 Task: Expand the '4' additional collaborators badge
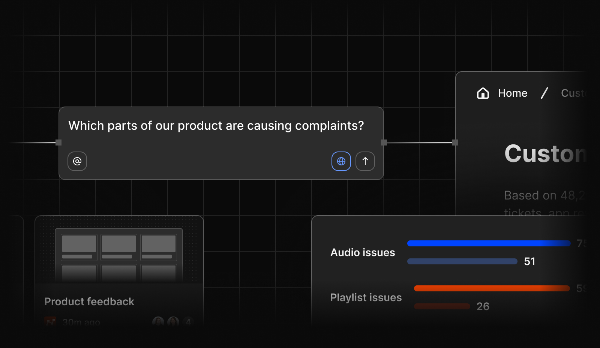click(188, 322)
